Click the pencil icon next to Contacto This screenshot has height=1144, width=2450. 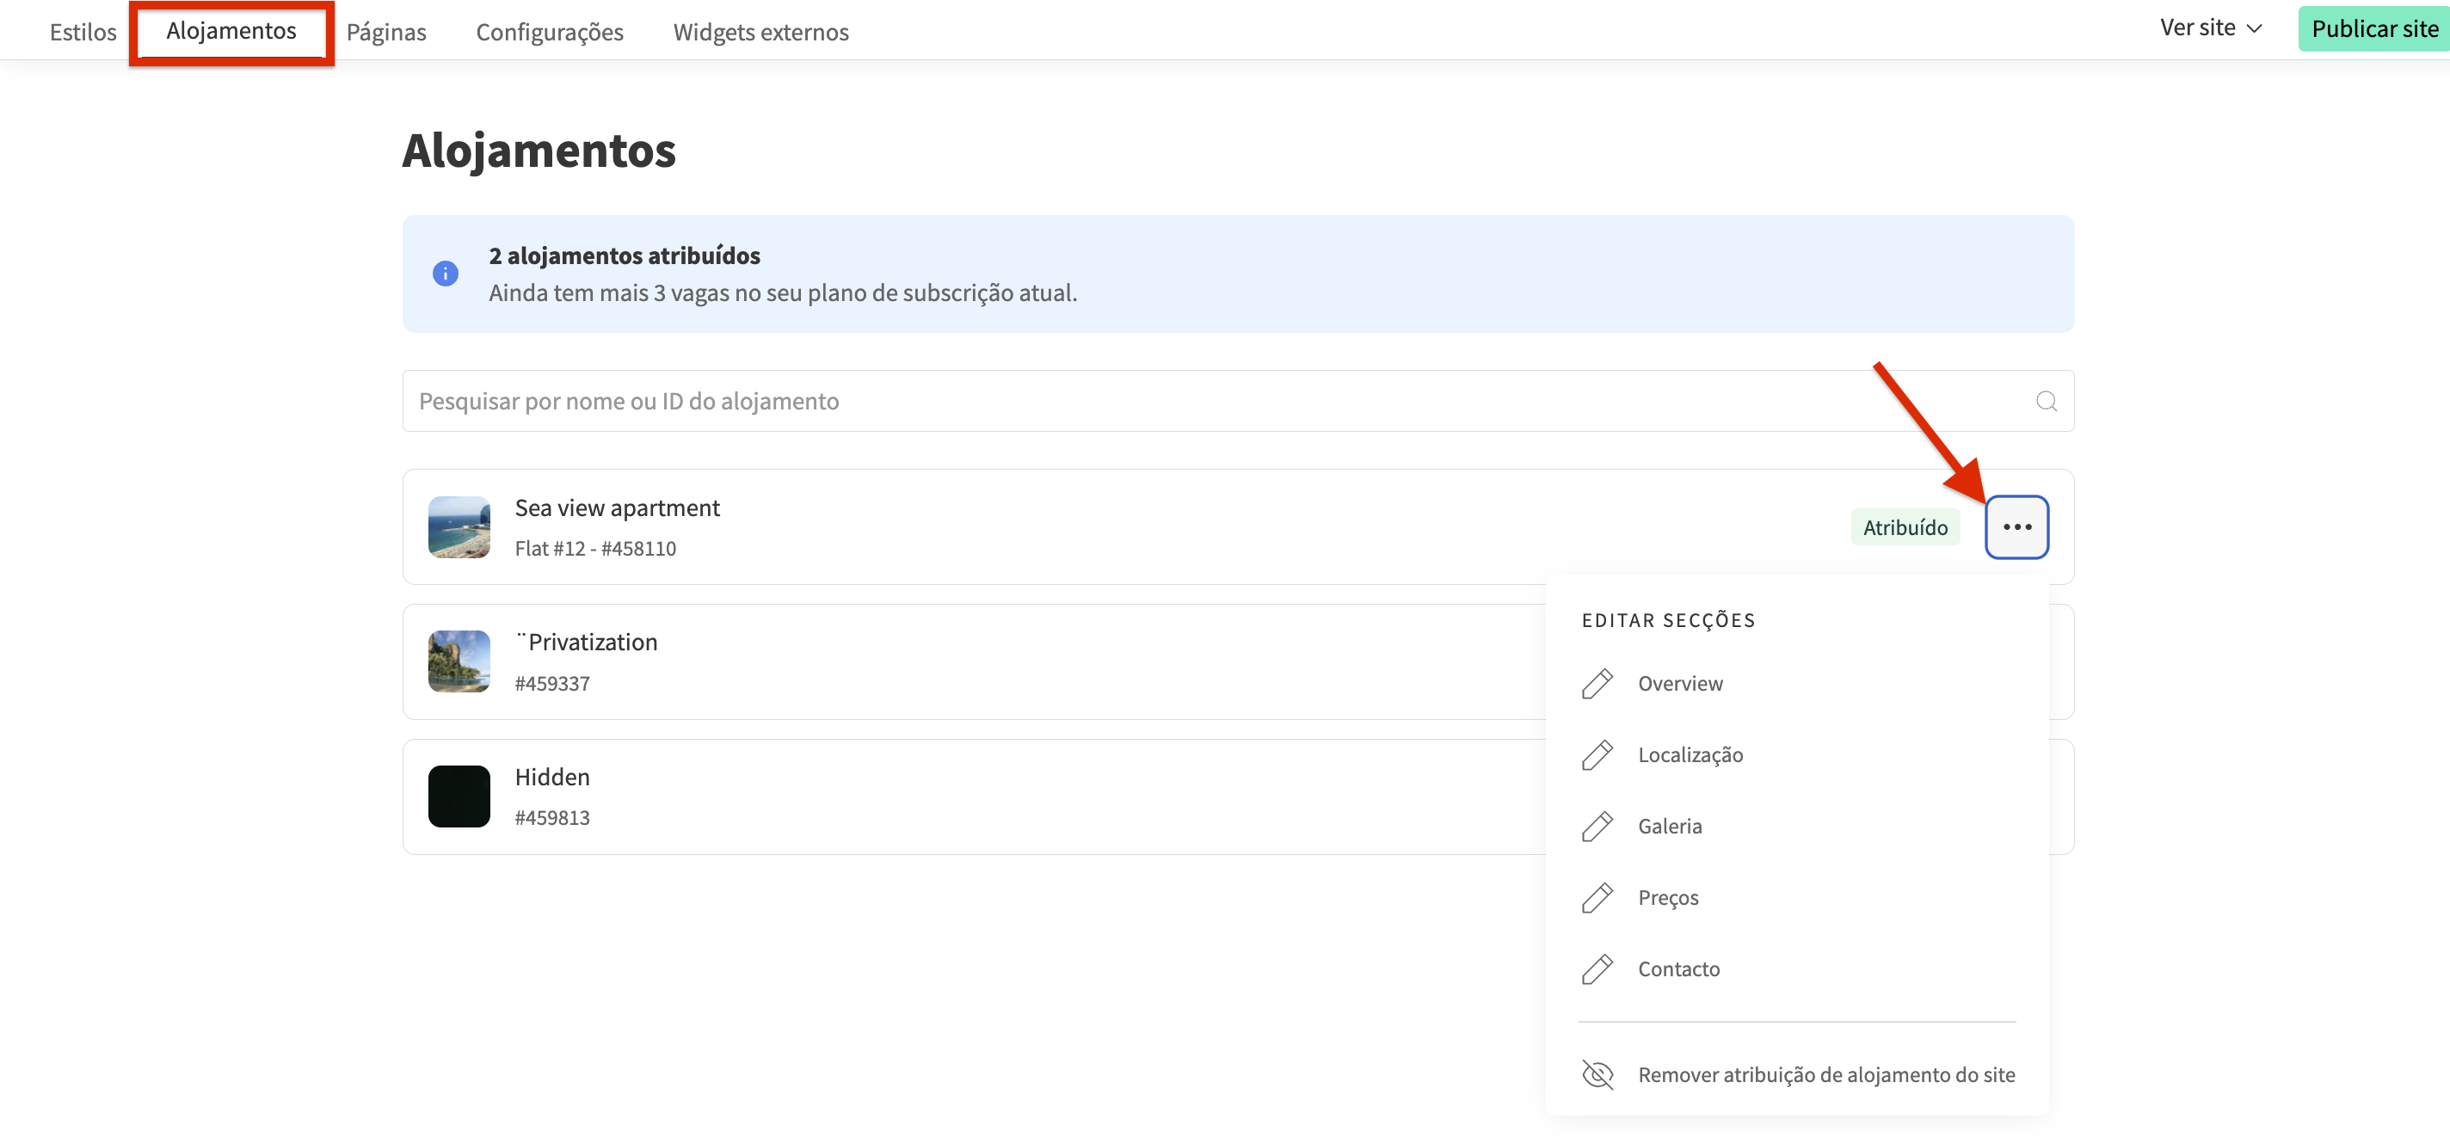click(1597, 968)
